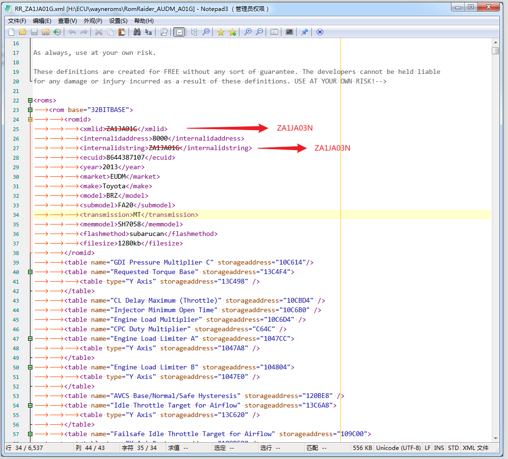508x459 pixels.
Task: Collapse the romid fold on line 24
Action: [30, 119]
